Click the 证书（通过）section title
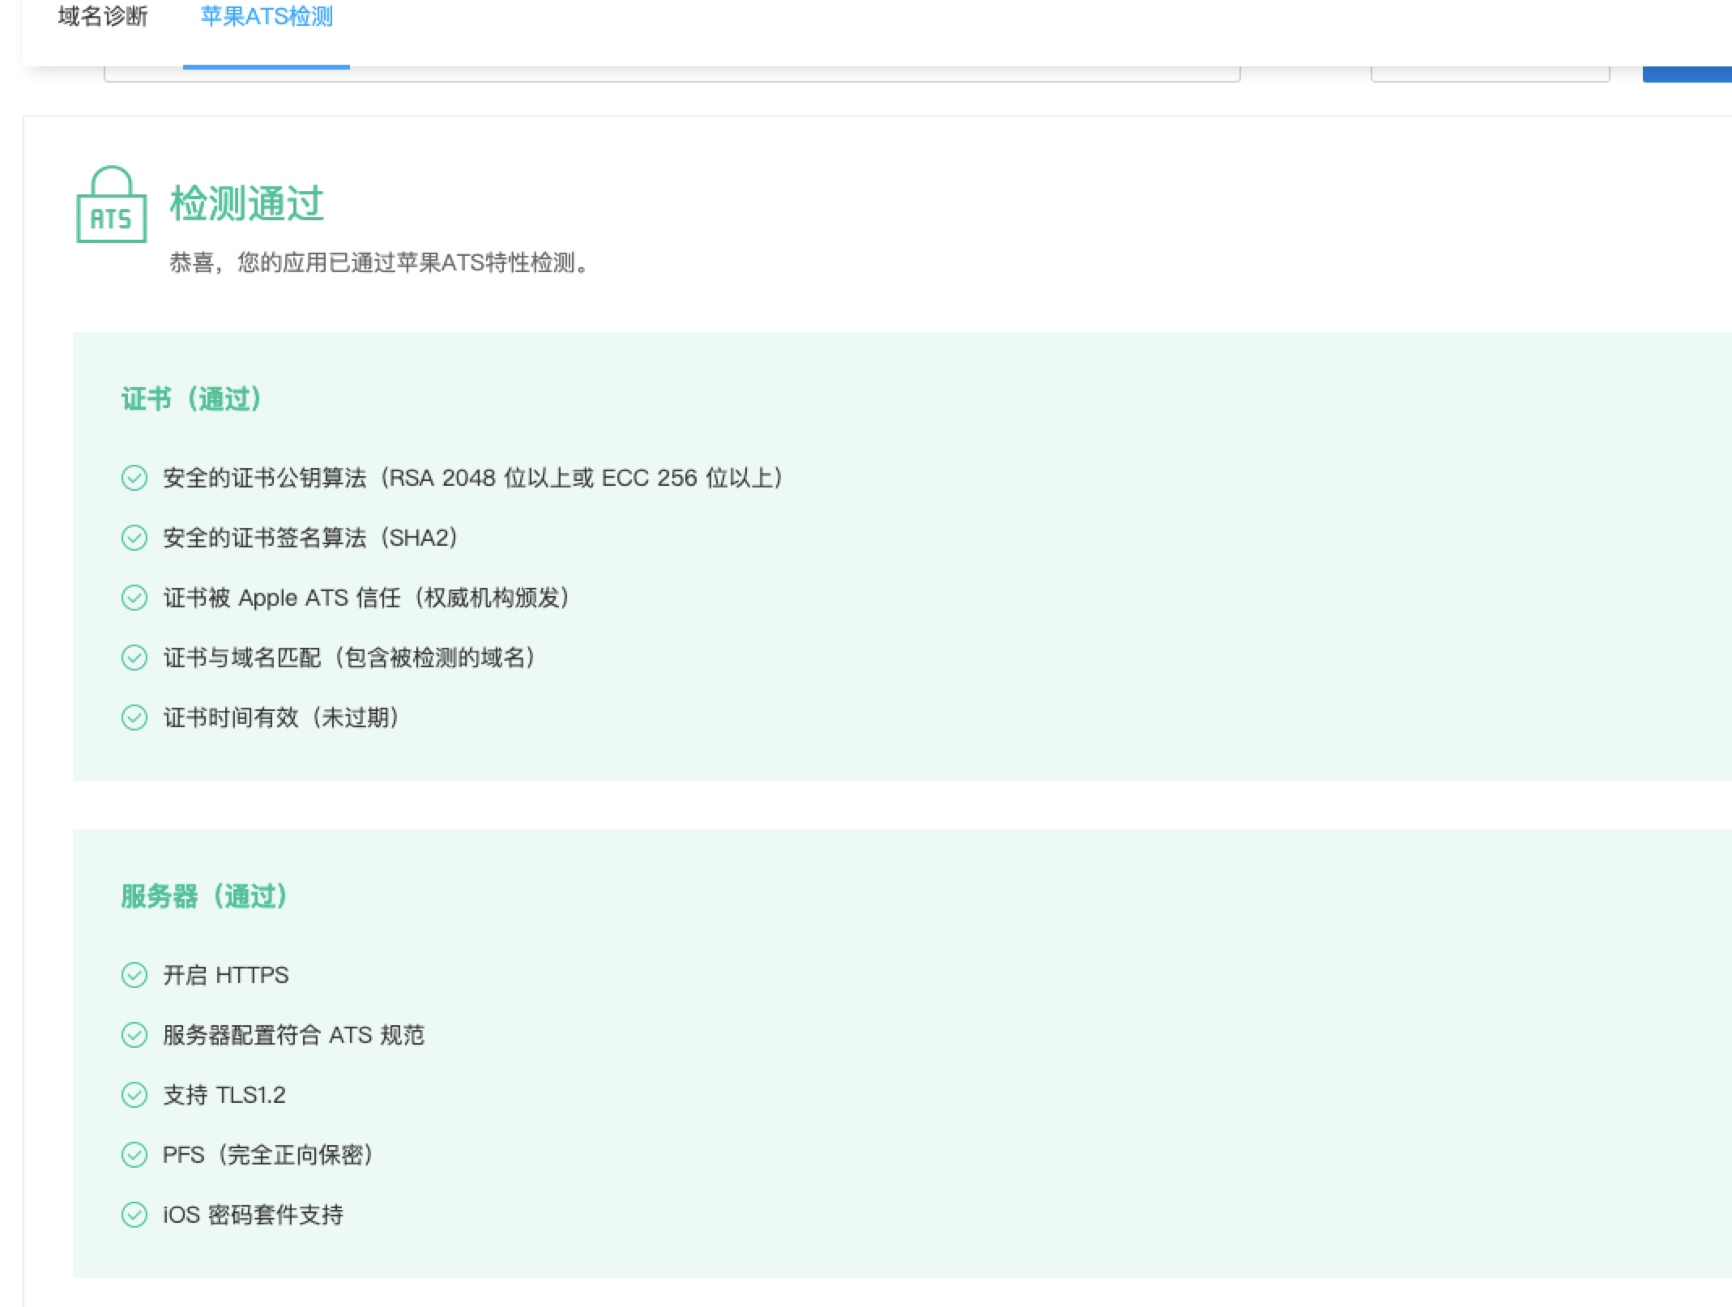The image size is (1732, 1307). pos(191,398)
